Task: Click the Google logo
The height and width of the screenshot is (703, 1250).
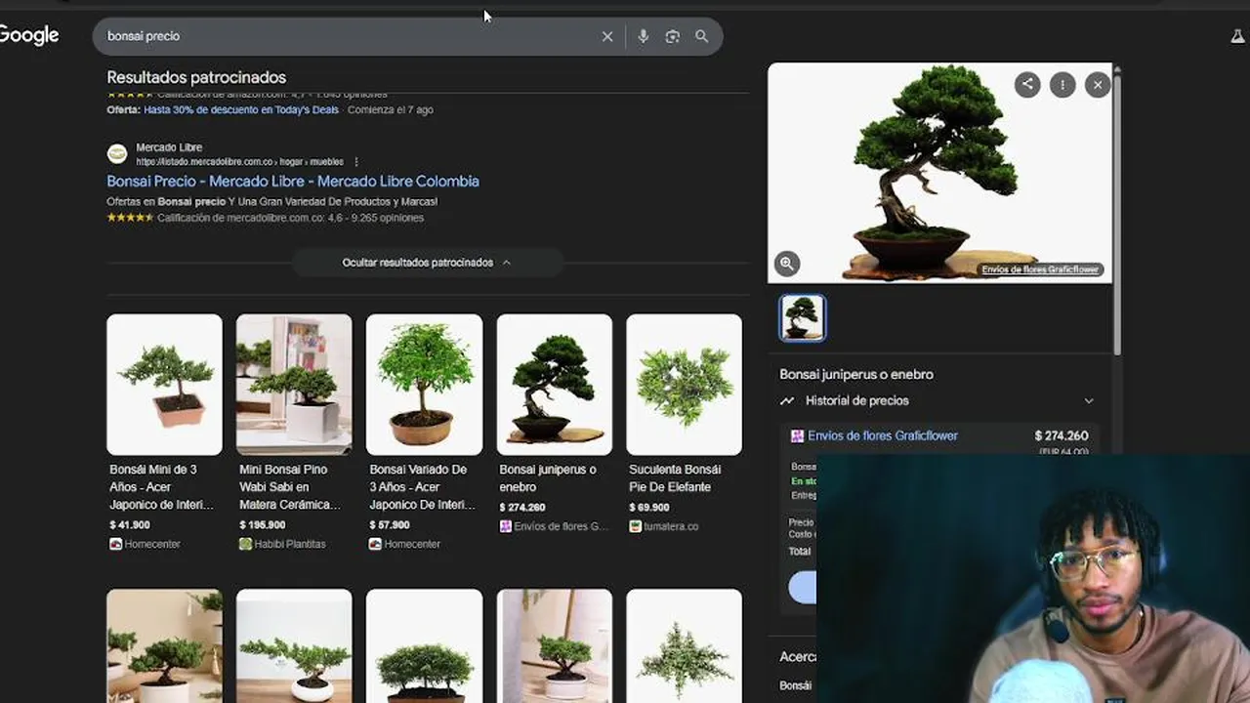Action: (29, 36)
